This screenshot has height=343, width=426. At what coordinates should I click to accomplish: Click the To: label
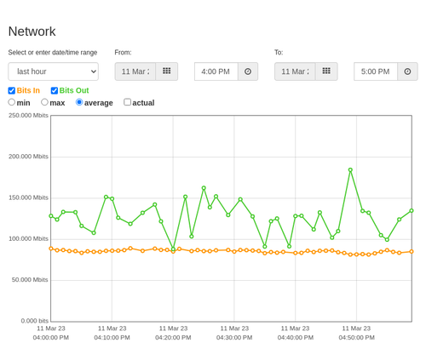pos(279,53)
